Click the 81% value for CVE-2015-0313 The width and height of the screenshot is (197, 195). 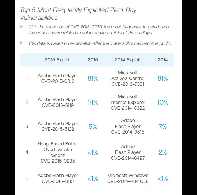coord(93,78)
